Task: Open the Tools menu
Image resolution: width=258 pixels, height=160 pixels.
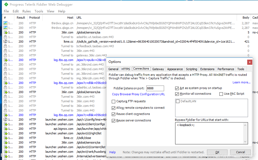Action: click(39, 11)
